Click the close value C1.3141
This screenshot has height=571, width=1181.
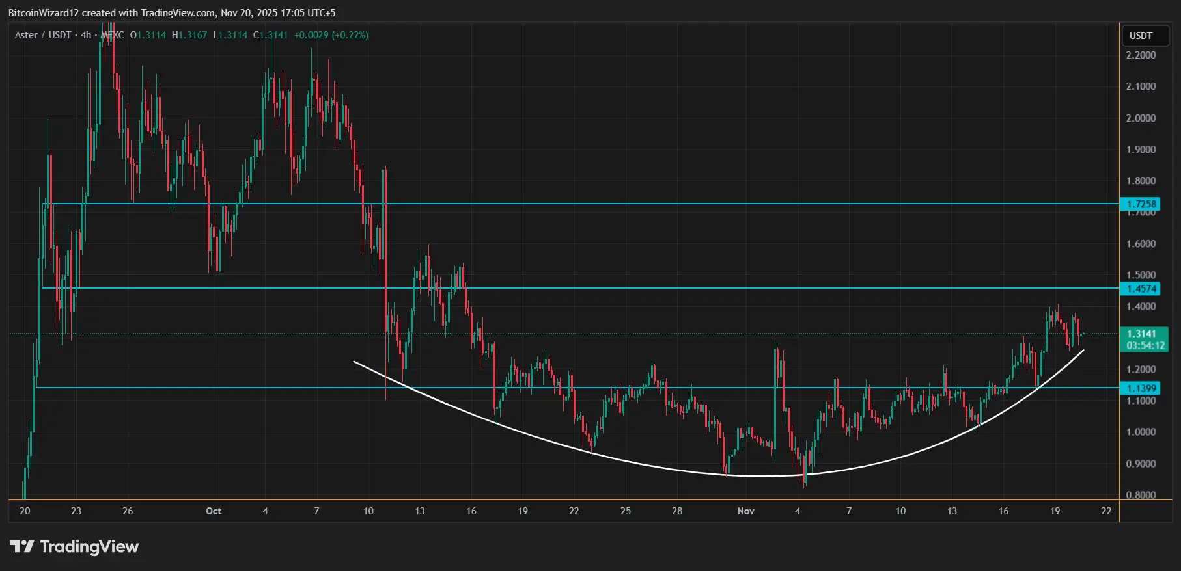[270, 35]
